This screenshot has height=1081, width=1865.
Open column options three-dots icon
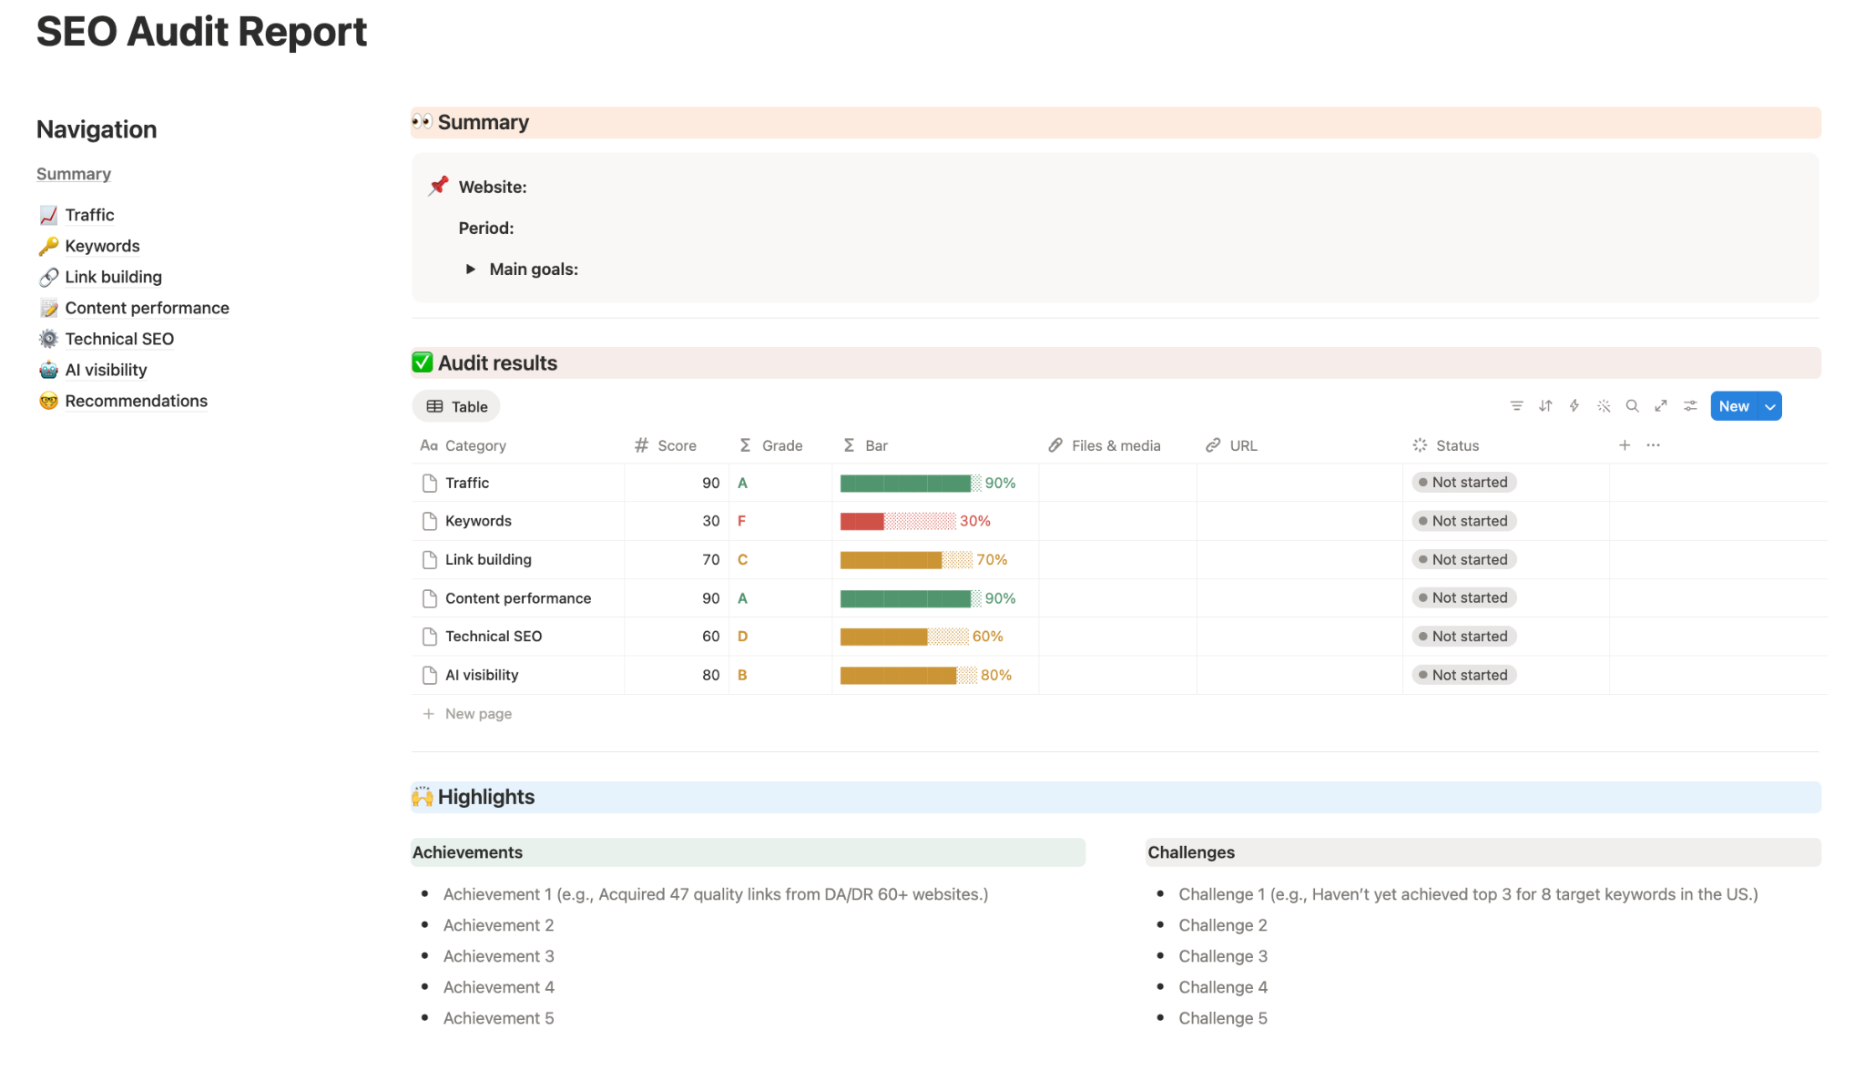pyautogui.click(x=1654, y=445)
